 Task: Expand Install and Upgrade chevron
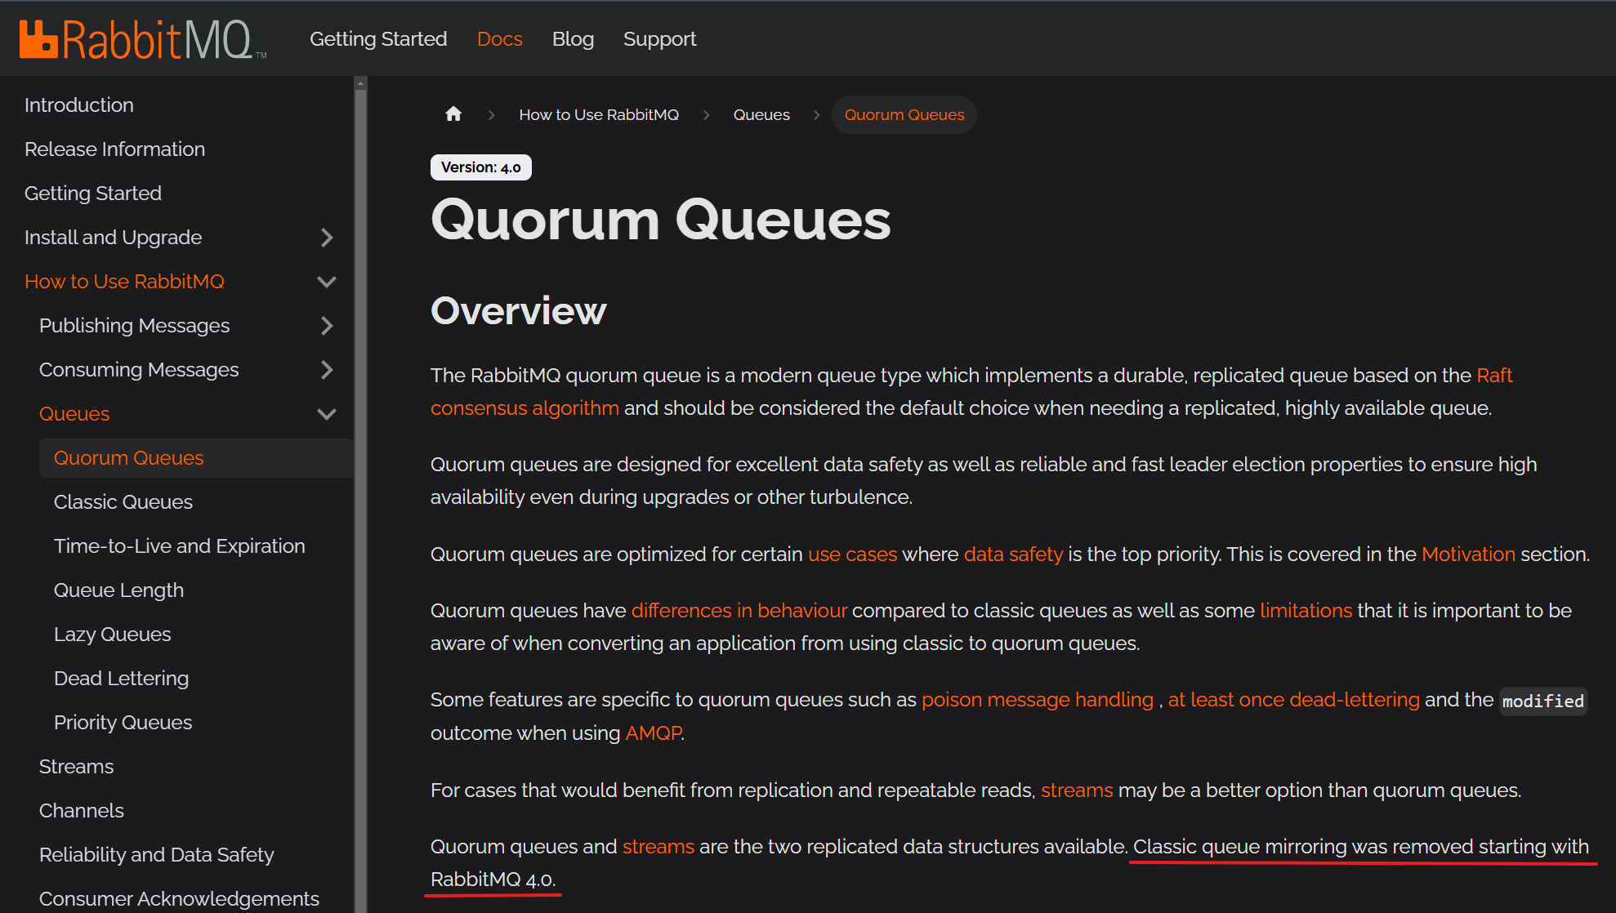coord(327,238)
